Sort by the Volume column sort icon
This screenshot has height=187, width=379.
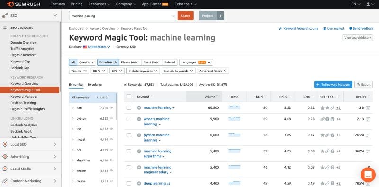coord(217,97)
